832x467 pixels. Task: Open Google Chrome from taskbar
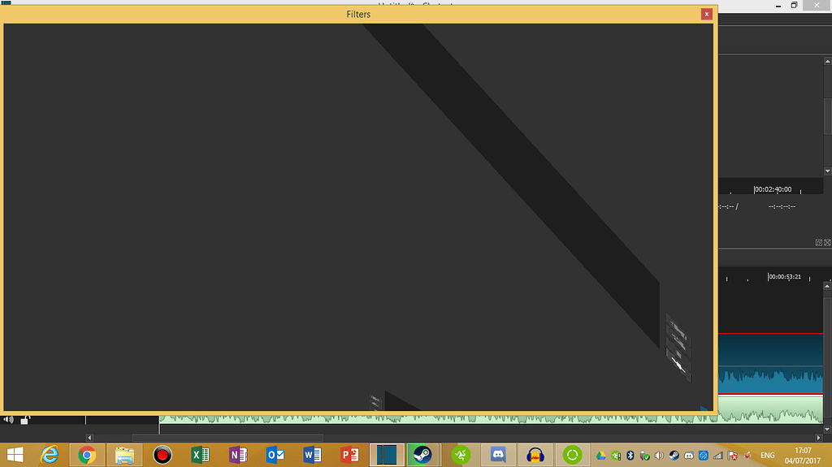click(87, 455)
